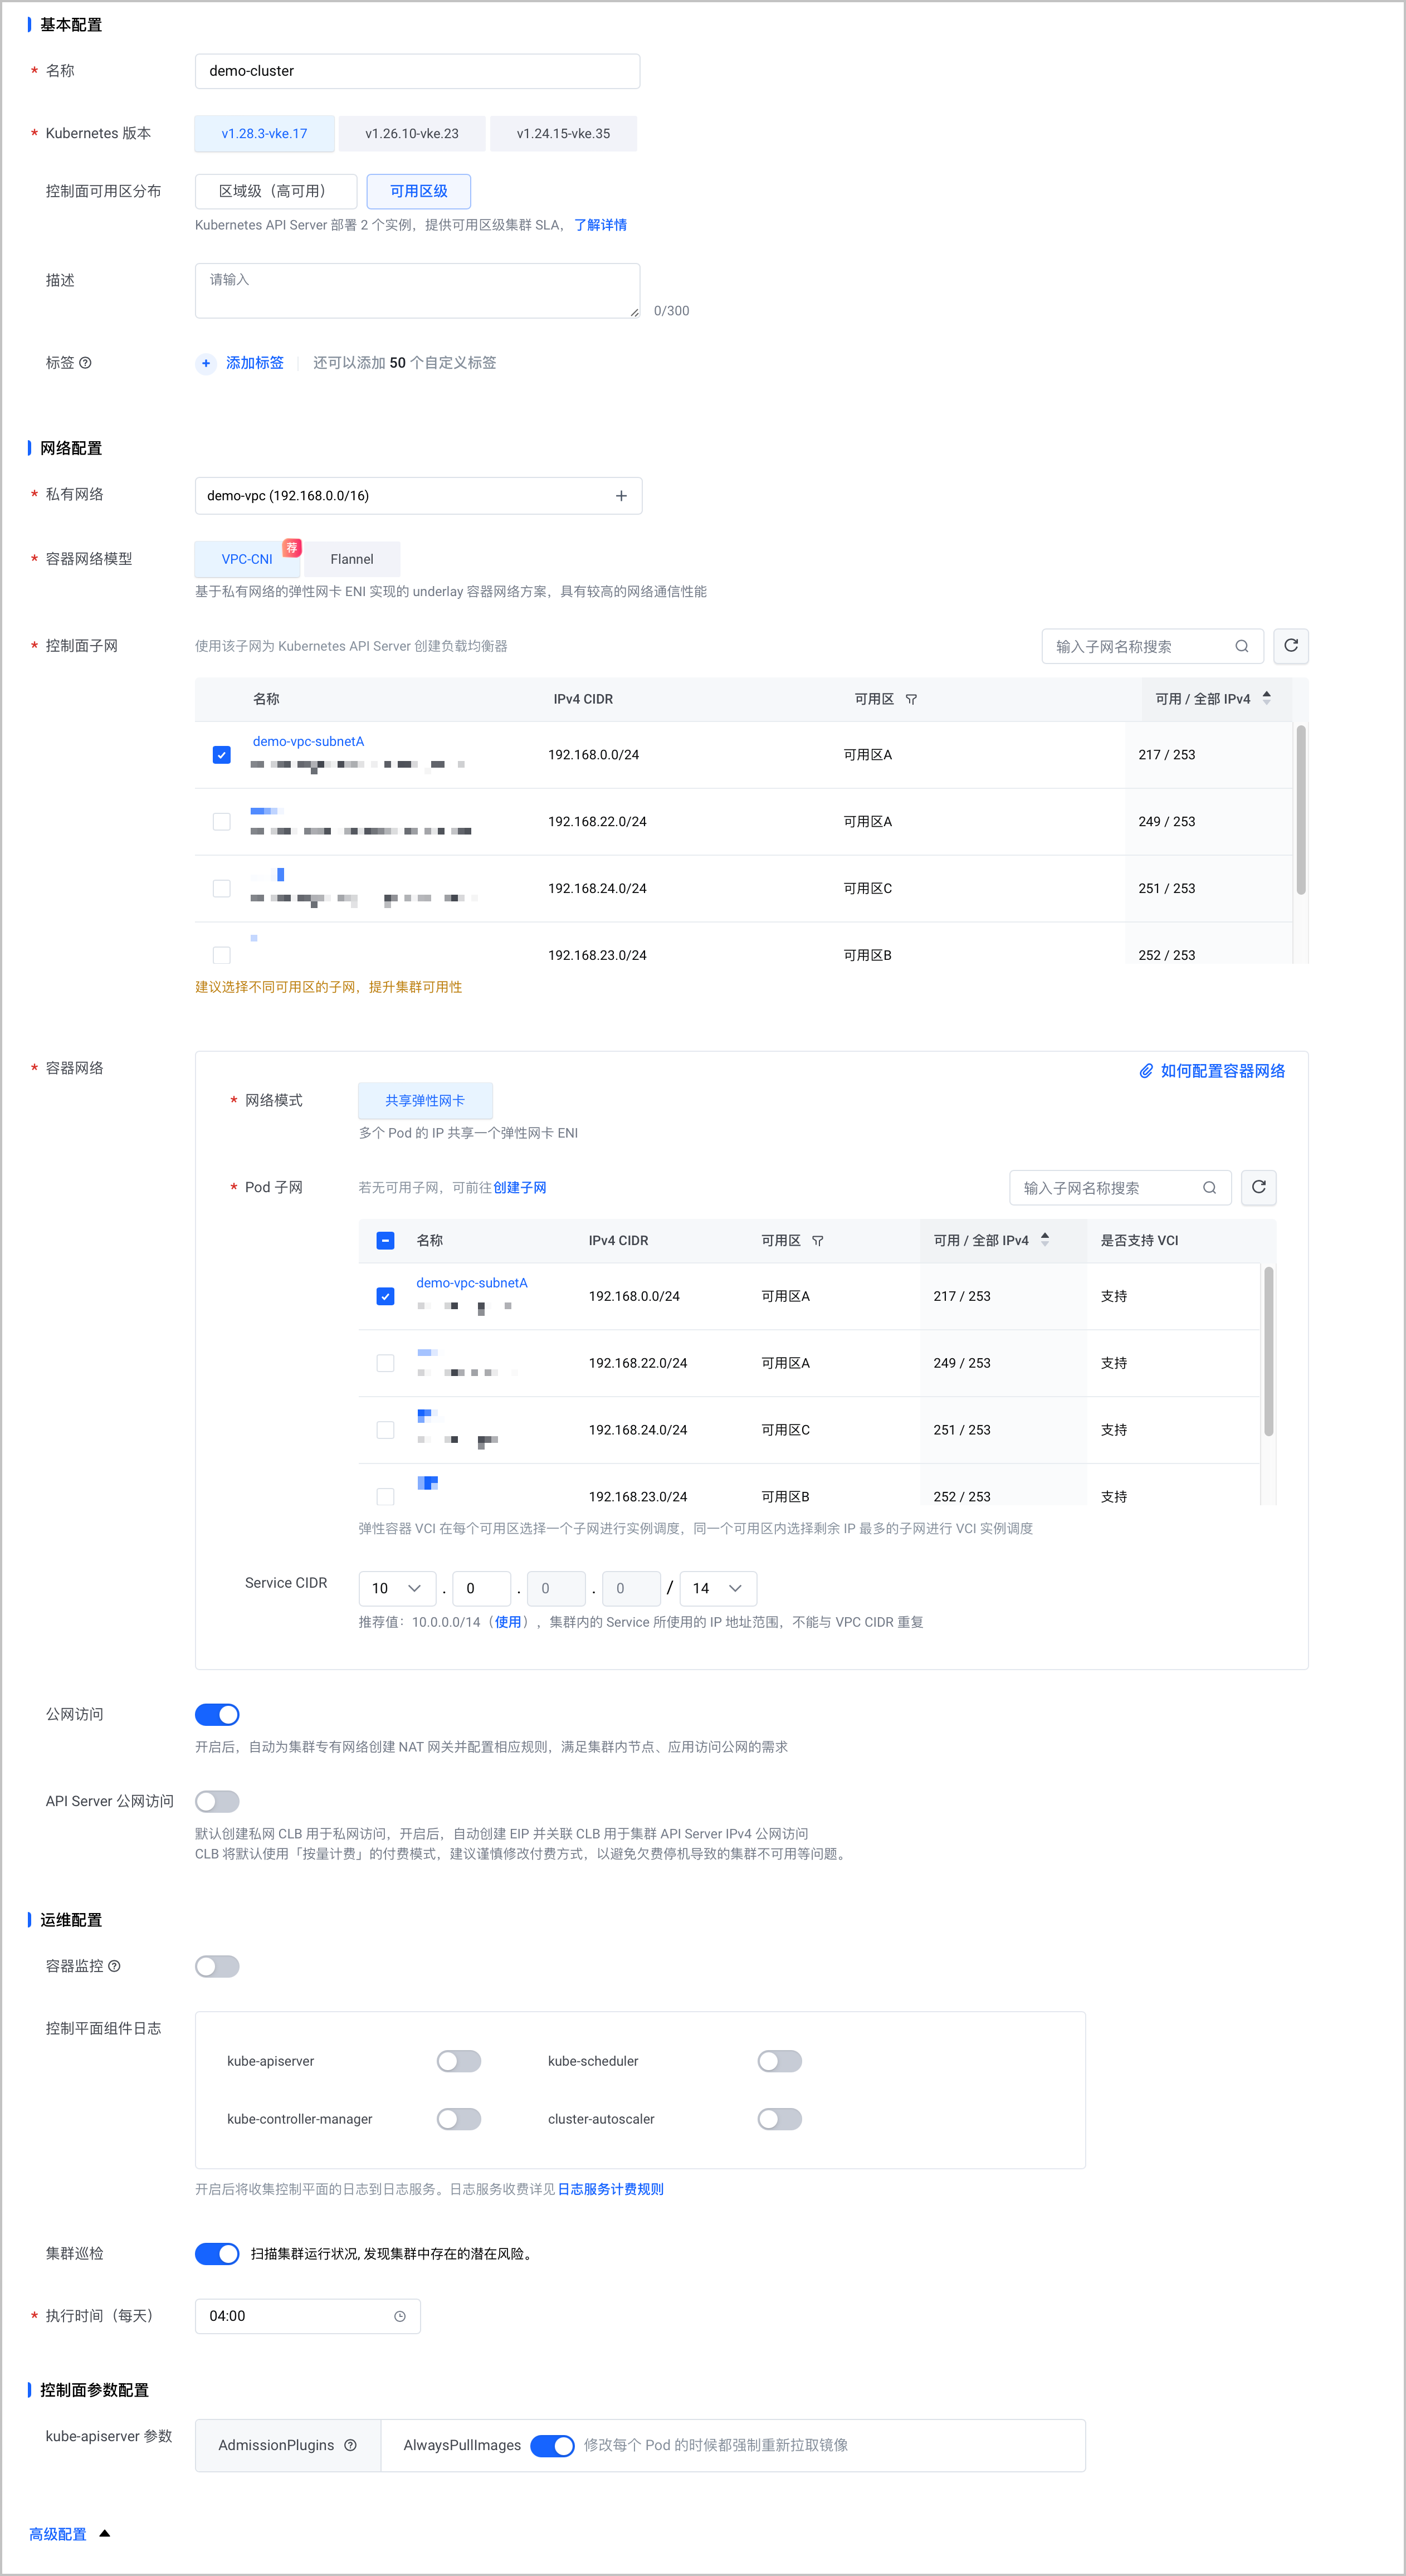Uncheck demo-vpc-subnetA in 控制面子网 table
This screenshot has height=2576, width=1406.
(x=222, y=755)
